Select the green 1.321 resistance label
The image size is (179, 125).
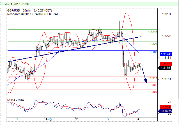(153, 44)
